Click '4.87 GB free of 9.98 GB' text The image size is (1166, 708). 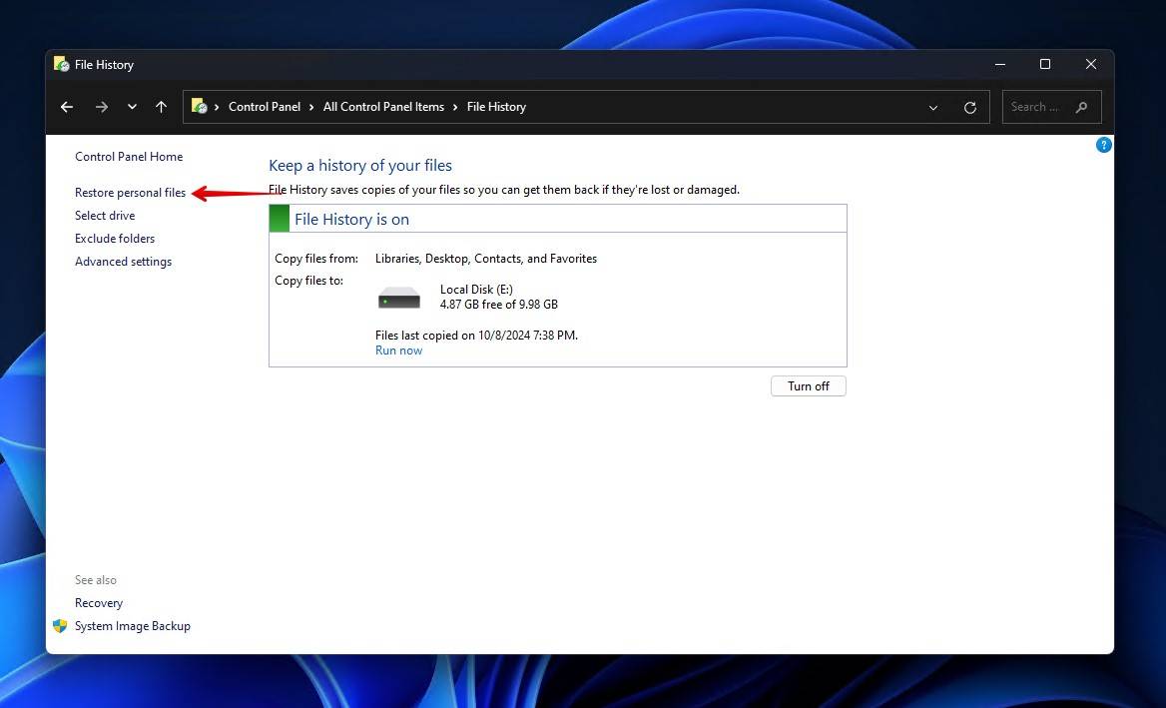point(499,305)
